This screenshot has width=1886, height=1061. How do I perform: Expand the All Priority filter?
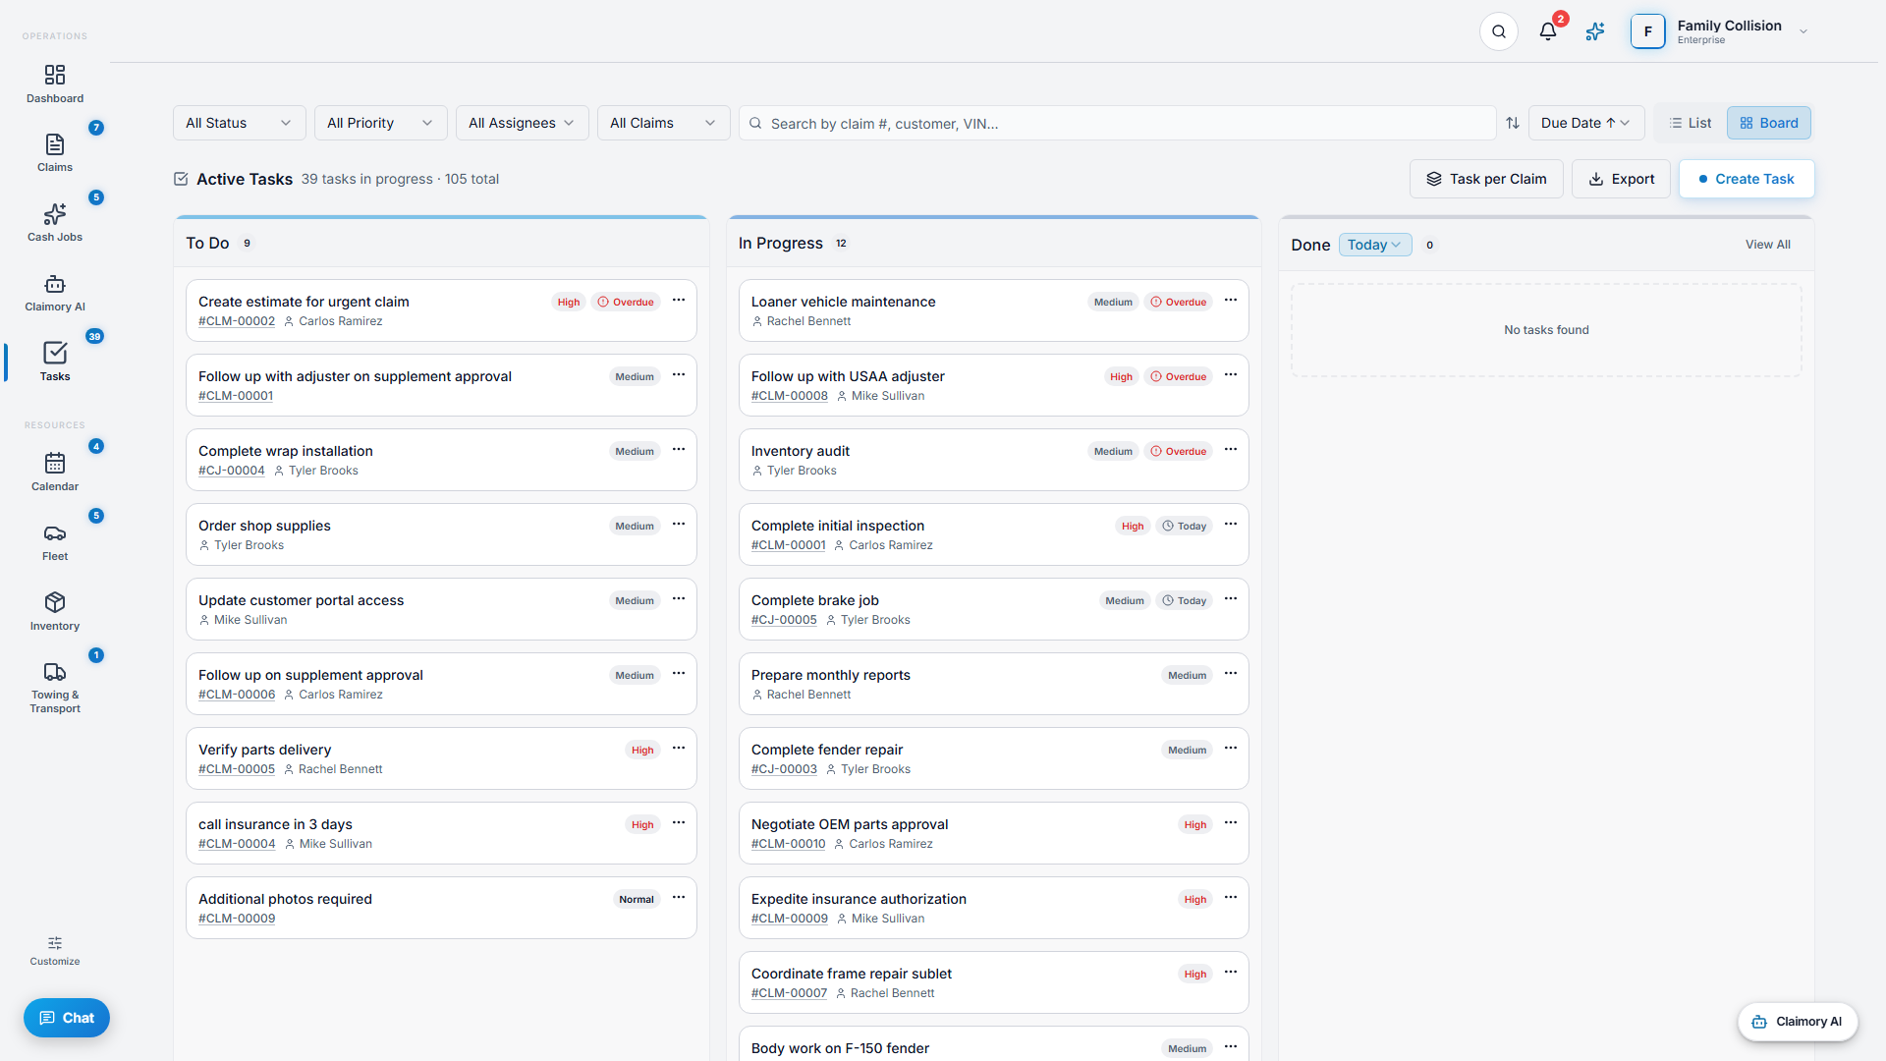[380, 123]
